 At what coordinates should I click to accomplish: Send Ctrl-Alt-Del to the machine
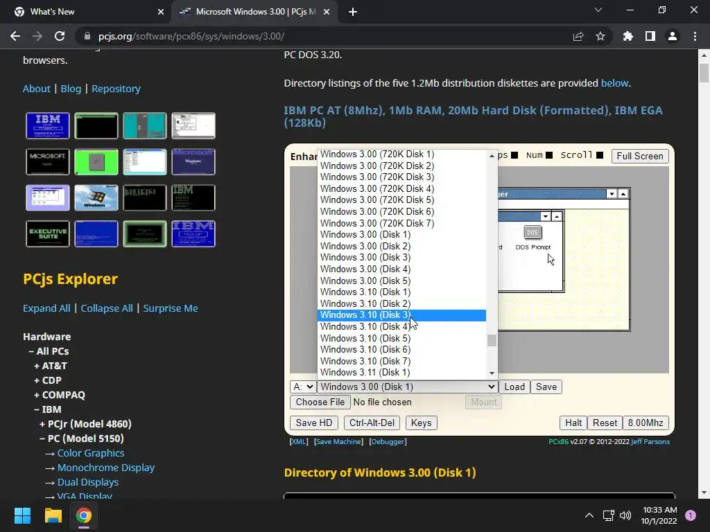(372, 423)
